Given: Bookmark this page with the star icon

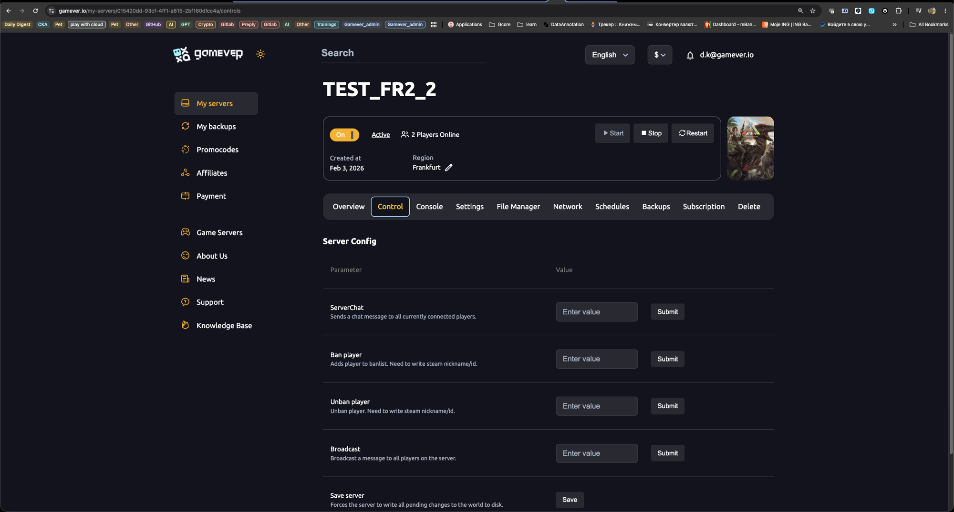Looking at the screenshot, I should [813, 10].
